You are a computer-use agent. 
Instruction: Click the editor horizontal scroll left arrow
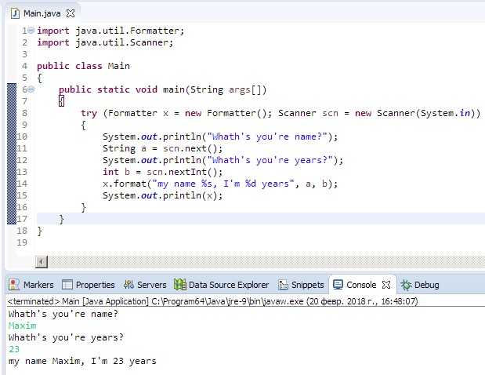click(42, 262)
